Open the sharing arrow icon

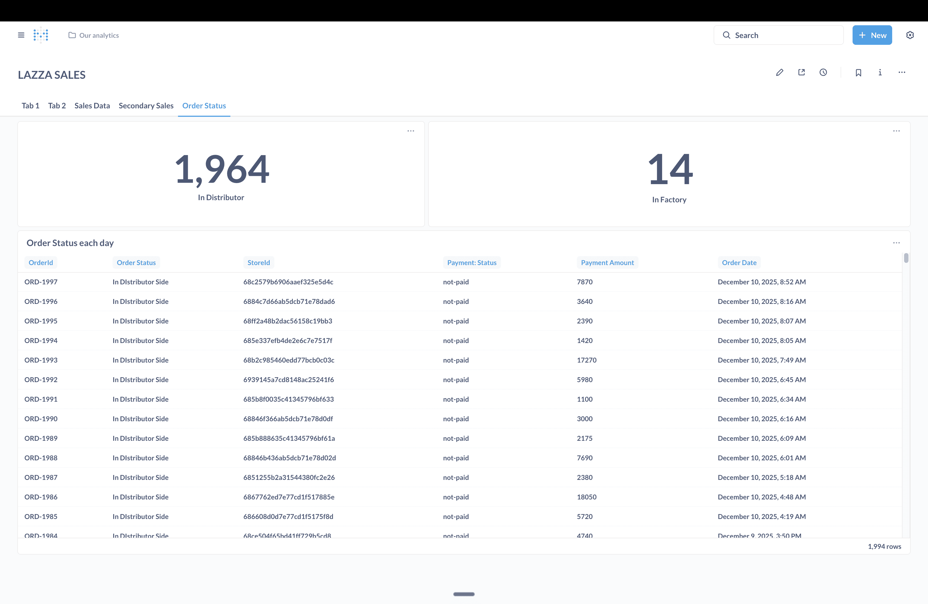click(x=801, y=73)
